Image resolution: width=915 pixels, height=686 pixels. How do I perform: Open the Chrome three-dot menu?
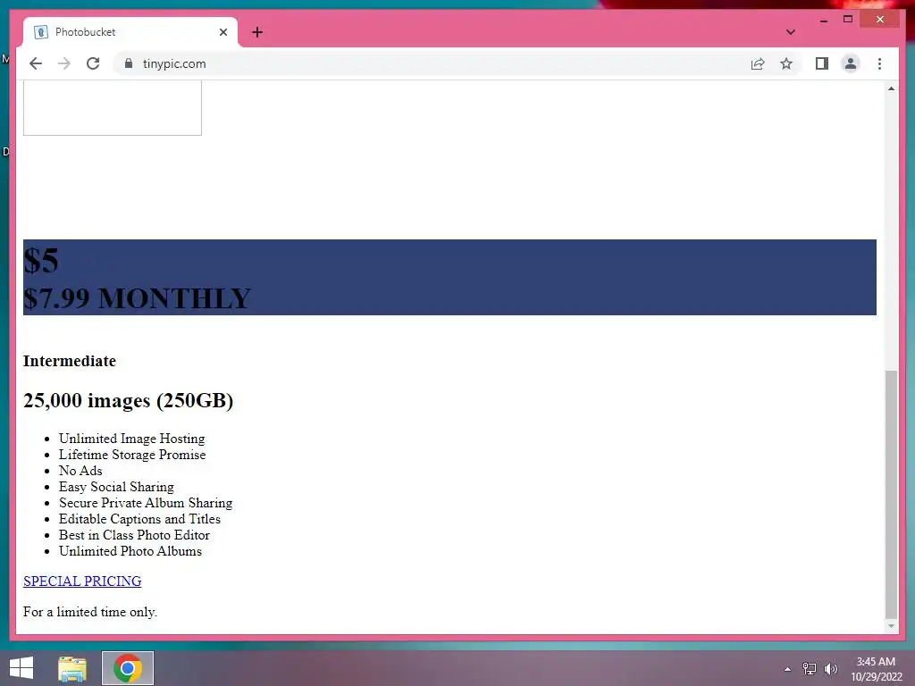879,63
